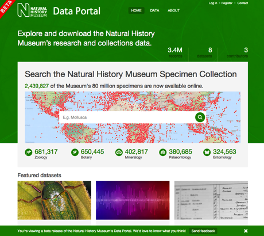
Task: Click the 324,563 Entomology count
Action: click(x=224, y=151)
